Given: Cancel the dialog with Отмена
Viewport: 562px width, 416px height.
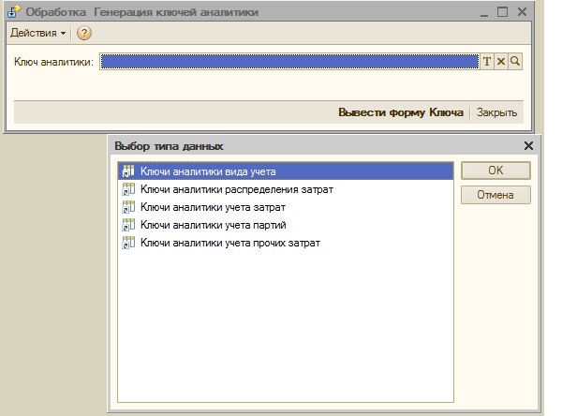Looking at the screenshot, I should (495, 195).
